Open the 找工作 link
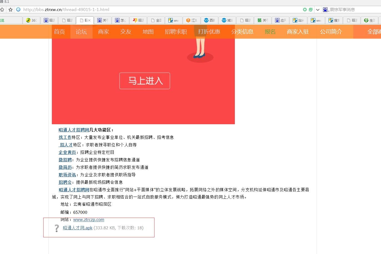381x254 pixels. coord(65,137)
